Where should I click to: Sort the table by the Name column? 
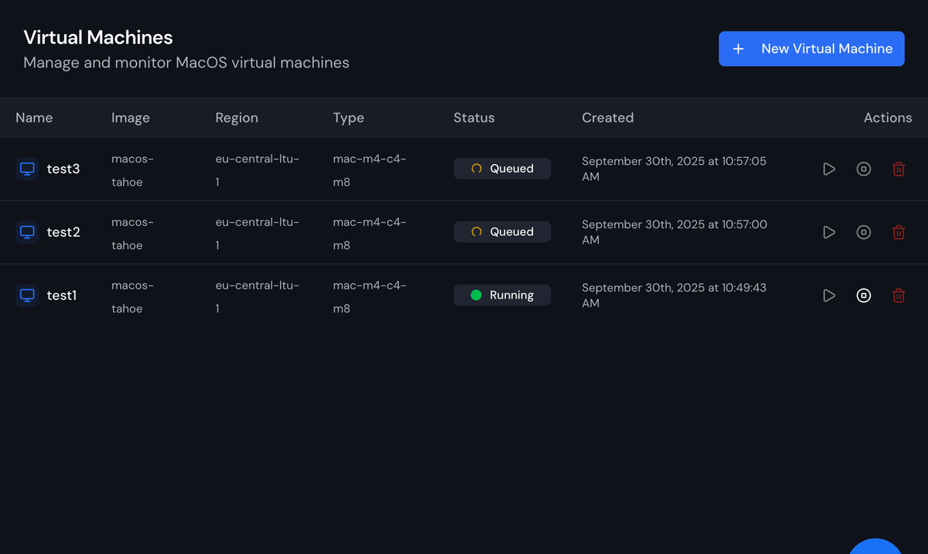pos(34,118)
